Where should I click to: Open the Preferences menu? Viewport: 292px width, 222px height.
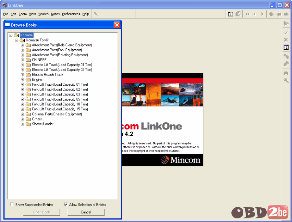71,14
